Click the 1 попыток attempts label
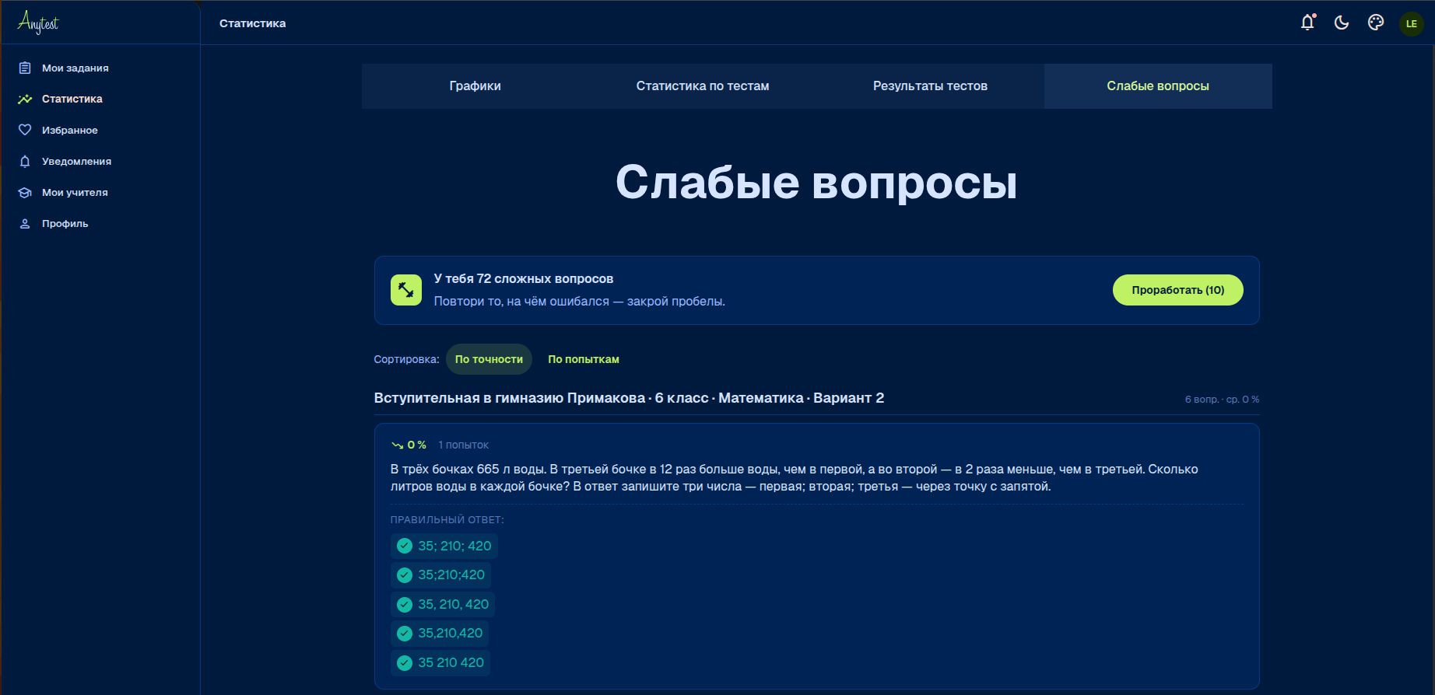Screen dimensions: 1435x695 (x=464, y=445)
